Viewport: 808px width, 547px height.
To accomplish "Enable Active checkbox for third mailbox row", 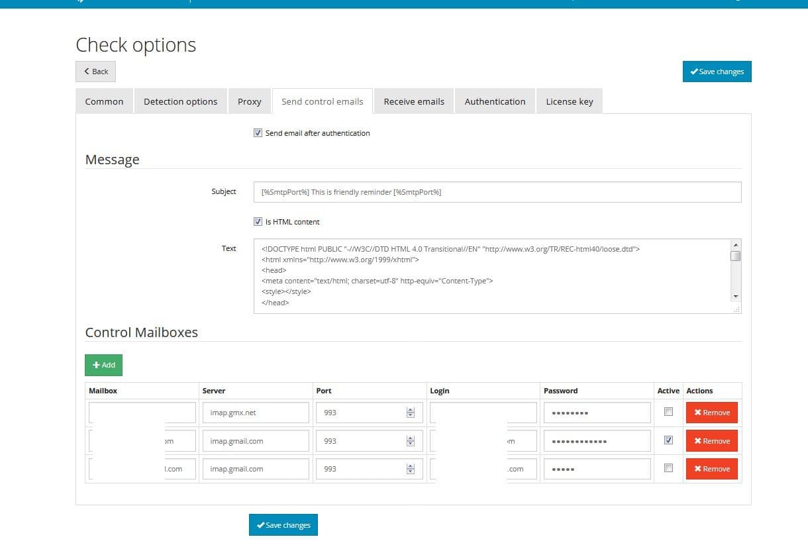I will click(x=668, y=468).
